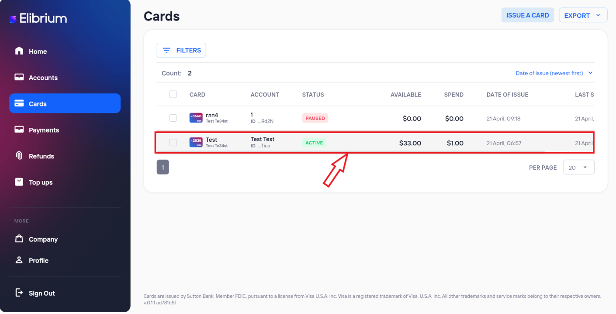Select the checkbox for the Test card
616x314 pixels.
[x=173, y=143]
